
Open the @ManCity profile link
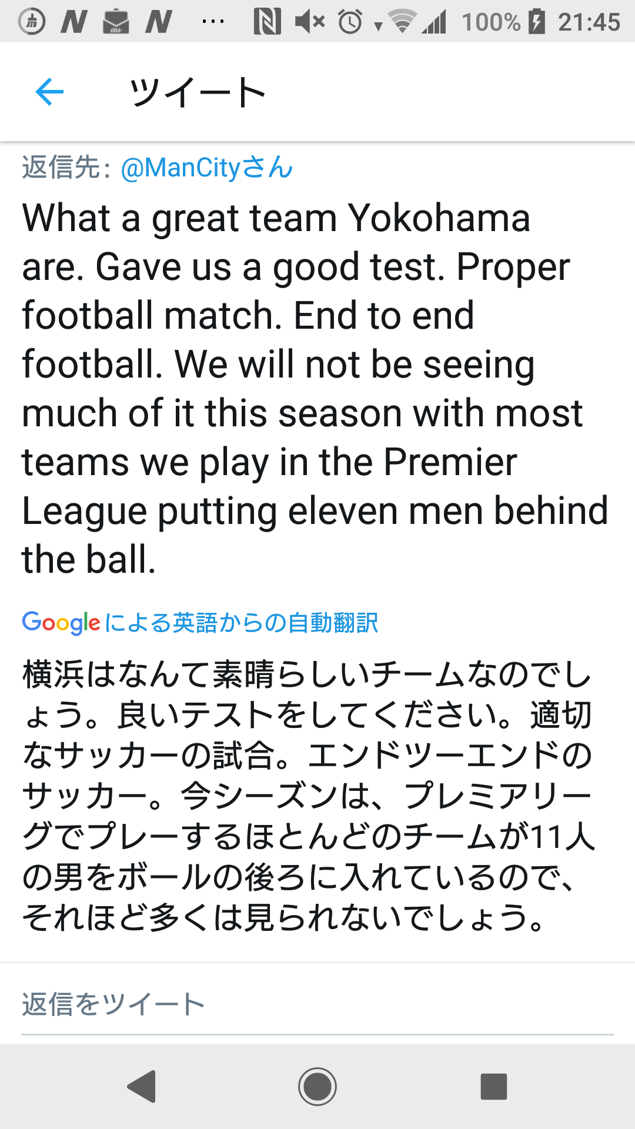tap(206, 168)
